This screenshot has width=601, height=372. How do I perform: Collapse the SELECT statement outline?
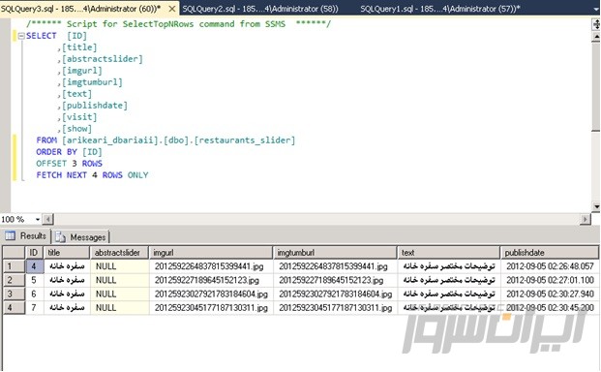click(21, 36)
